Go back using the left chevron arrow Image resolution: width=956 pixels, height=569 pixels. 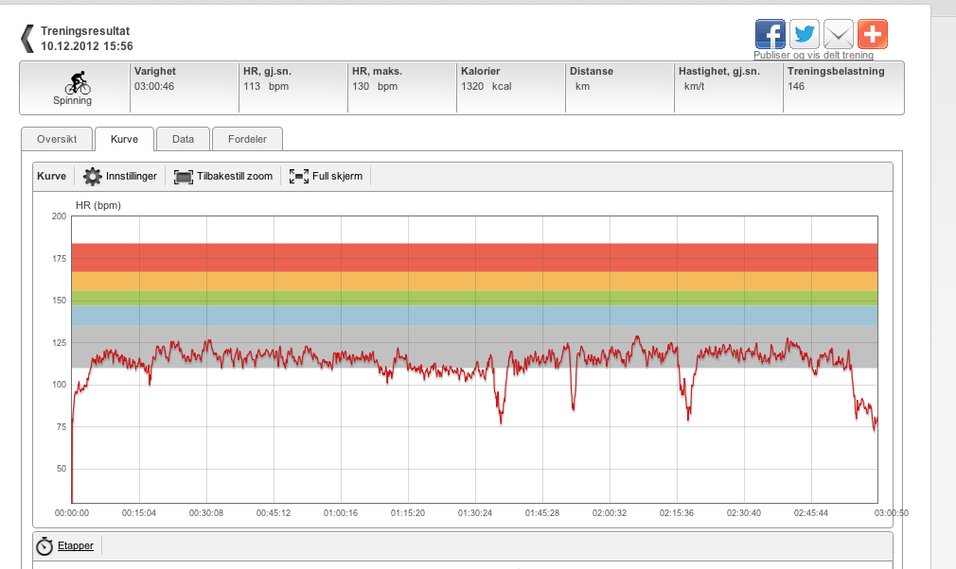[x=27, y=39]
